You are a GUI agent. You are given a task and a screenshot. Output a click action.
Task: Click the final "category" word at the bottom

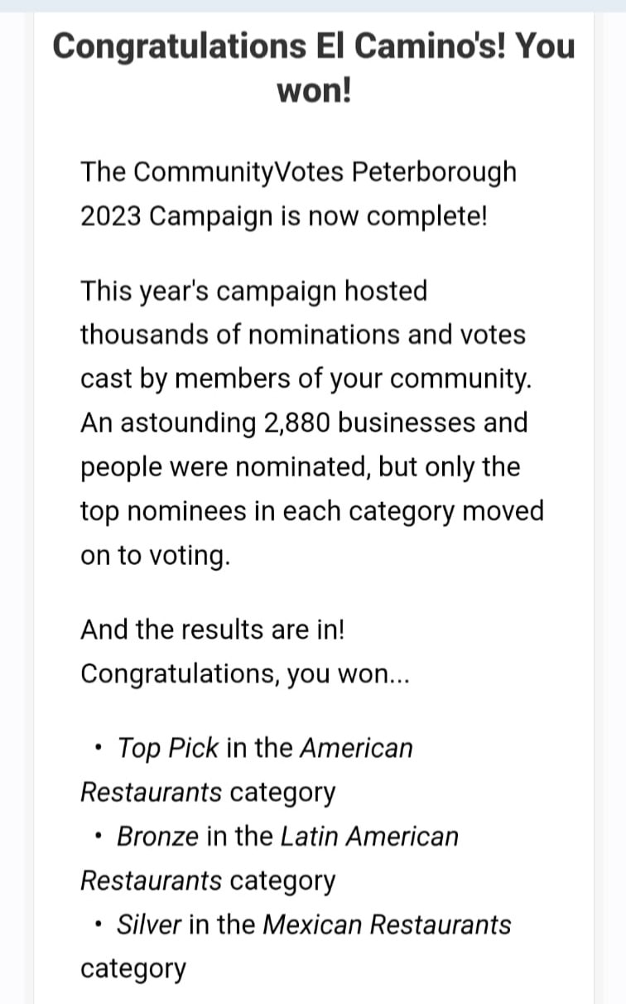(x=133, y=969)
